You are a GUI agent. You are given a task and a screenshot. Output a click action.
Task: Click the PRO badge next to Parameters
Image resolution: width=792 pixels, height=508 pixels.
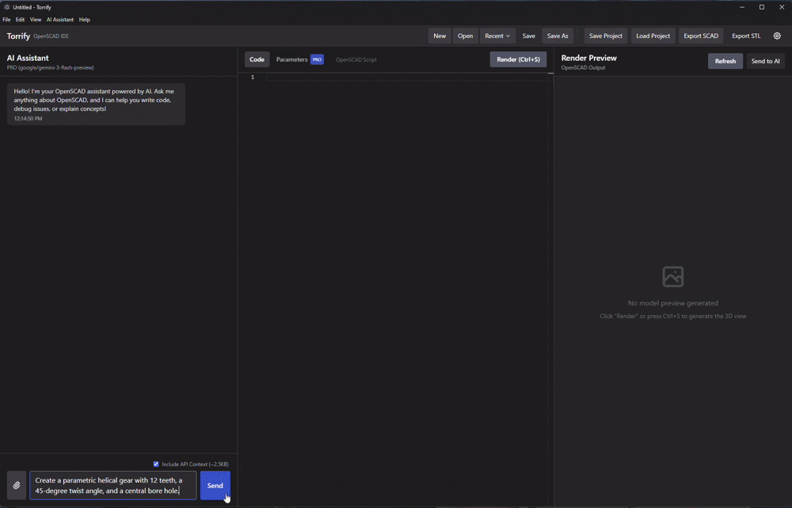tap(317, 59)
